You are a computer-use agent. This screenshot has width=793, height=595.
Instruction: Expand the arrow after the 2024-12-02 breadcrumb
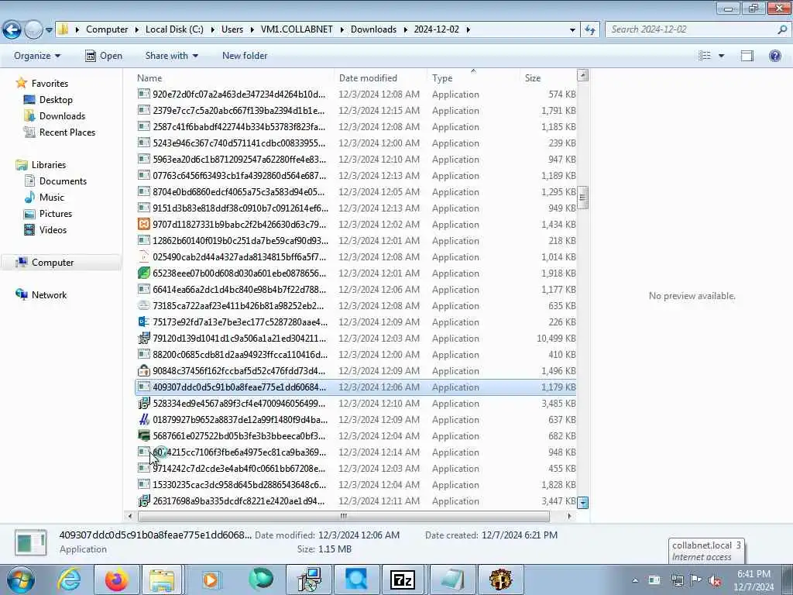468,30
